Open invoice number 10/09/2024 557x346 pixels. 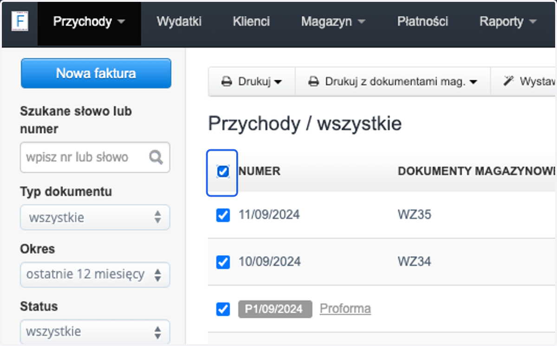coord(270,262)
